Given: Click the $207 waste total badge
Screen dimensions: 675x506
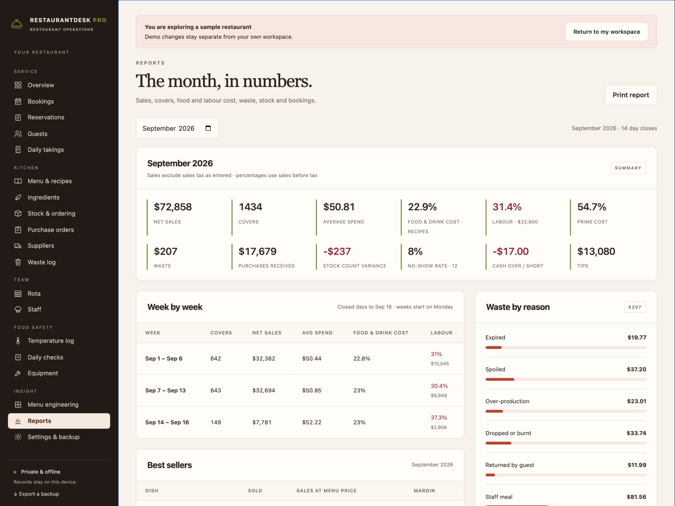Looking at the screenshot, I should [635, 307].
